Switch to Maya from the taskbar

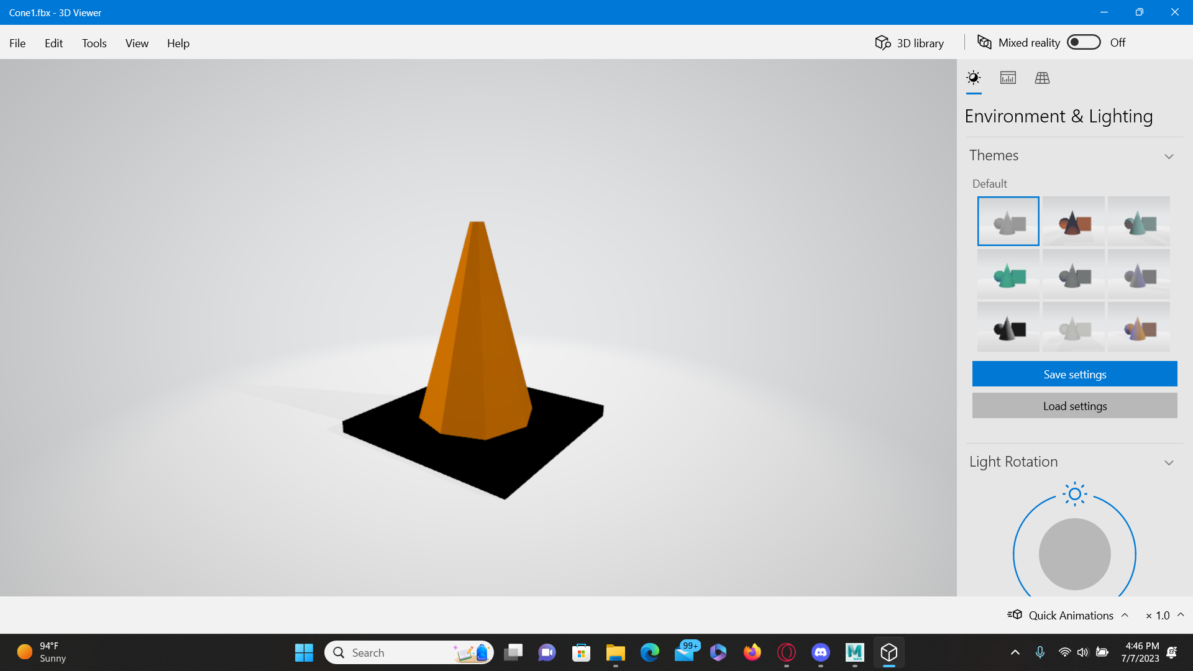tap(855, 652)
